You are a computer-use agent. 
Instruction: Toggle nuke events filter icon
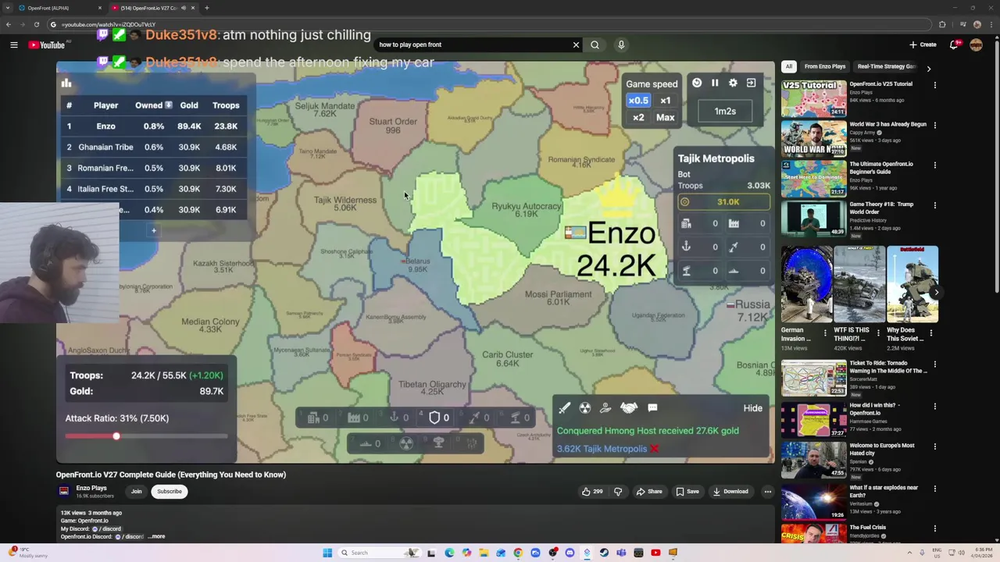point(584,408)
